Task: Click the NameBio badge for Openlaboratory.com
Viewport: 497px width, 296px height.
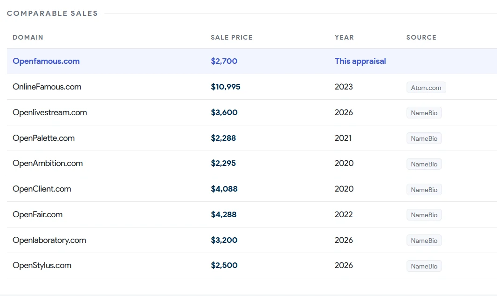Action: [x=424, y=241]
